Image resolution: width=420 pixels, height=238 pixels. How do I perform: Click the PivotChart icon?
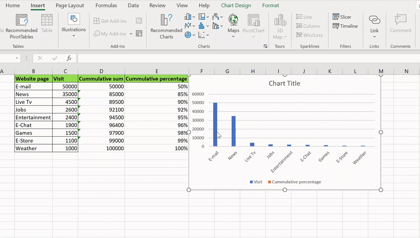click(253, 20)
